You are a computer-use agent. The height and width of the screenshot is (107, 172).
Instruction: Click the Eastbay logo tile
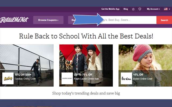[x=8, y=78]
